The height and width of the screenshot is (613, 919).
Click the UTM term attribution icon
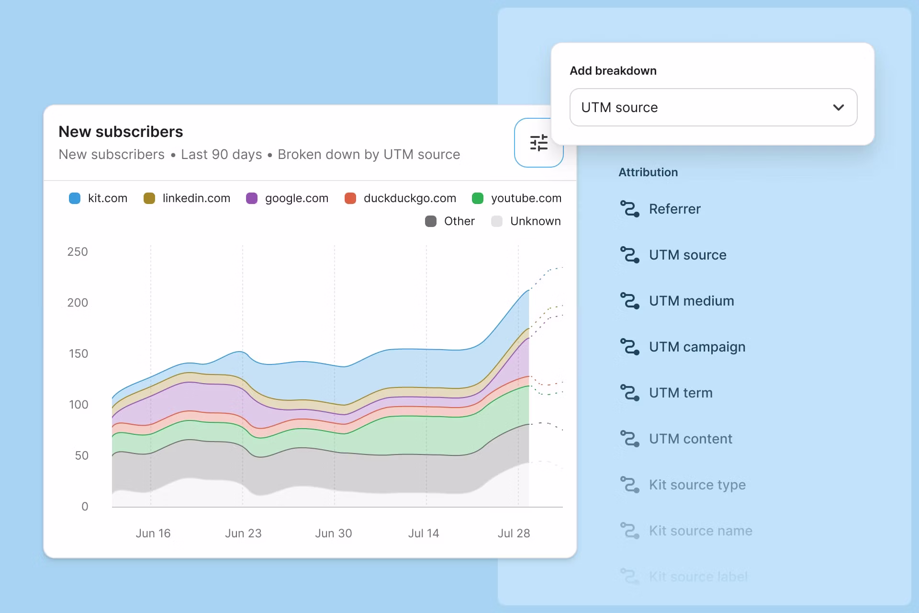[629, 393]
